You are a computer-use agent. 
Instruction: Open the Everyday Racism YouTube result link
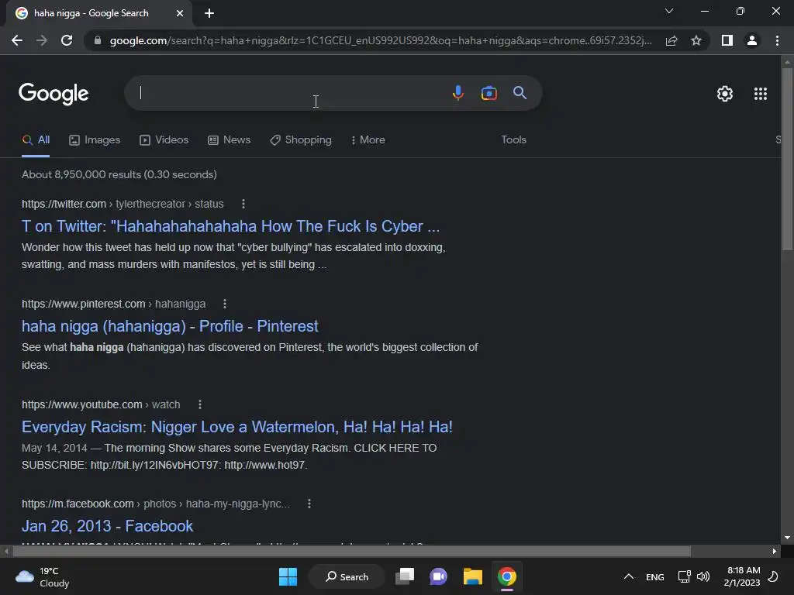tap(237, 427)
